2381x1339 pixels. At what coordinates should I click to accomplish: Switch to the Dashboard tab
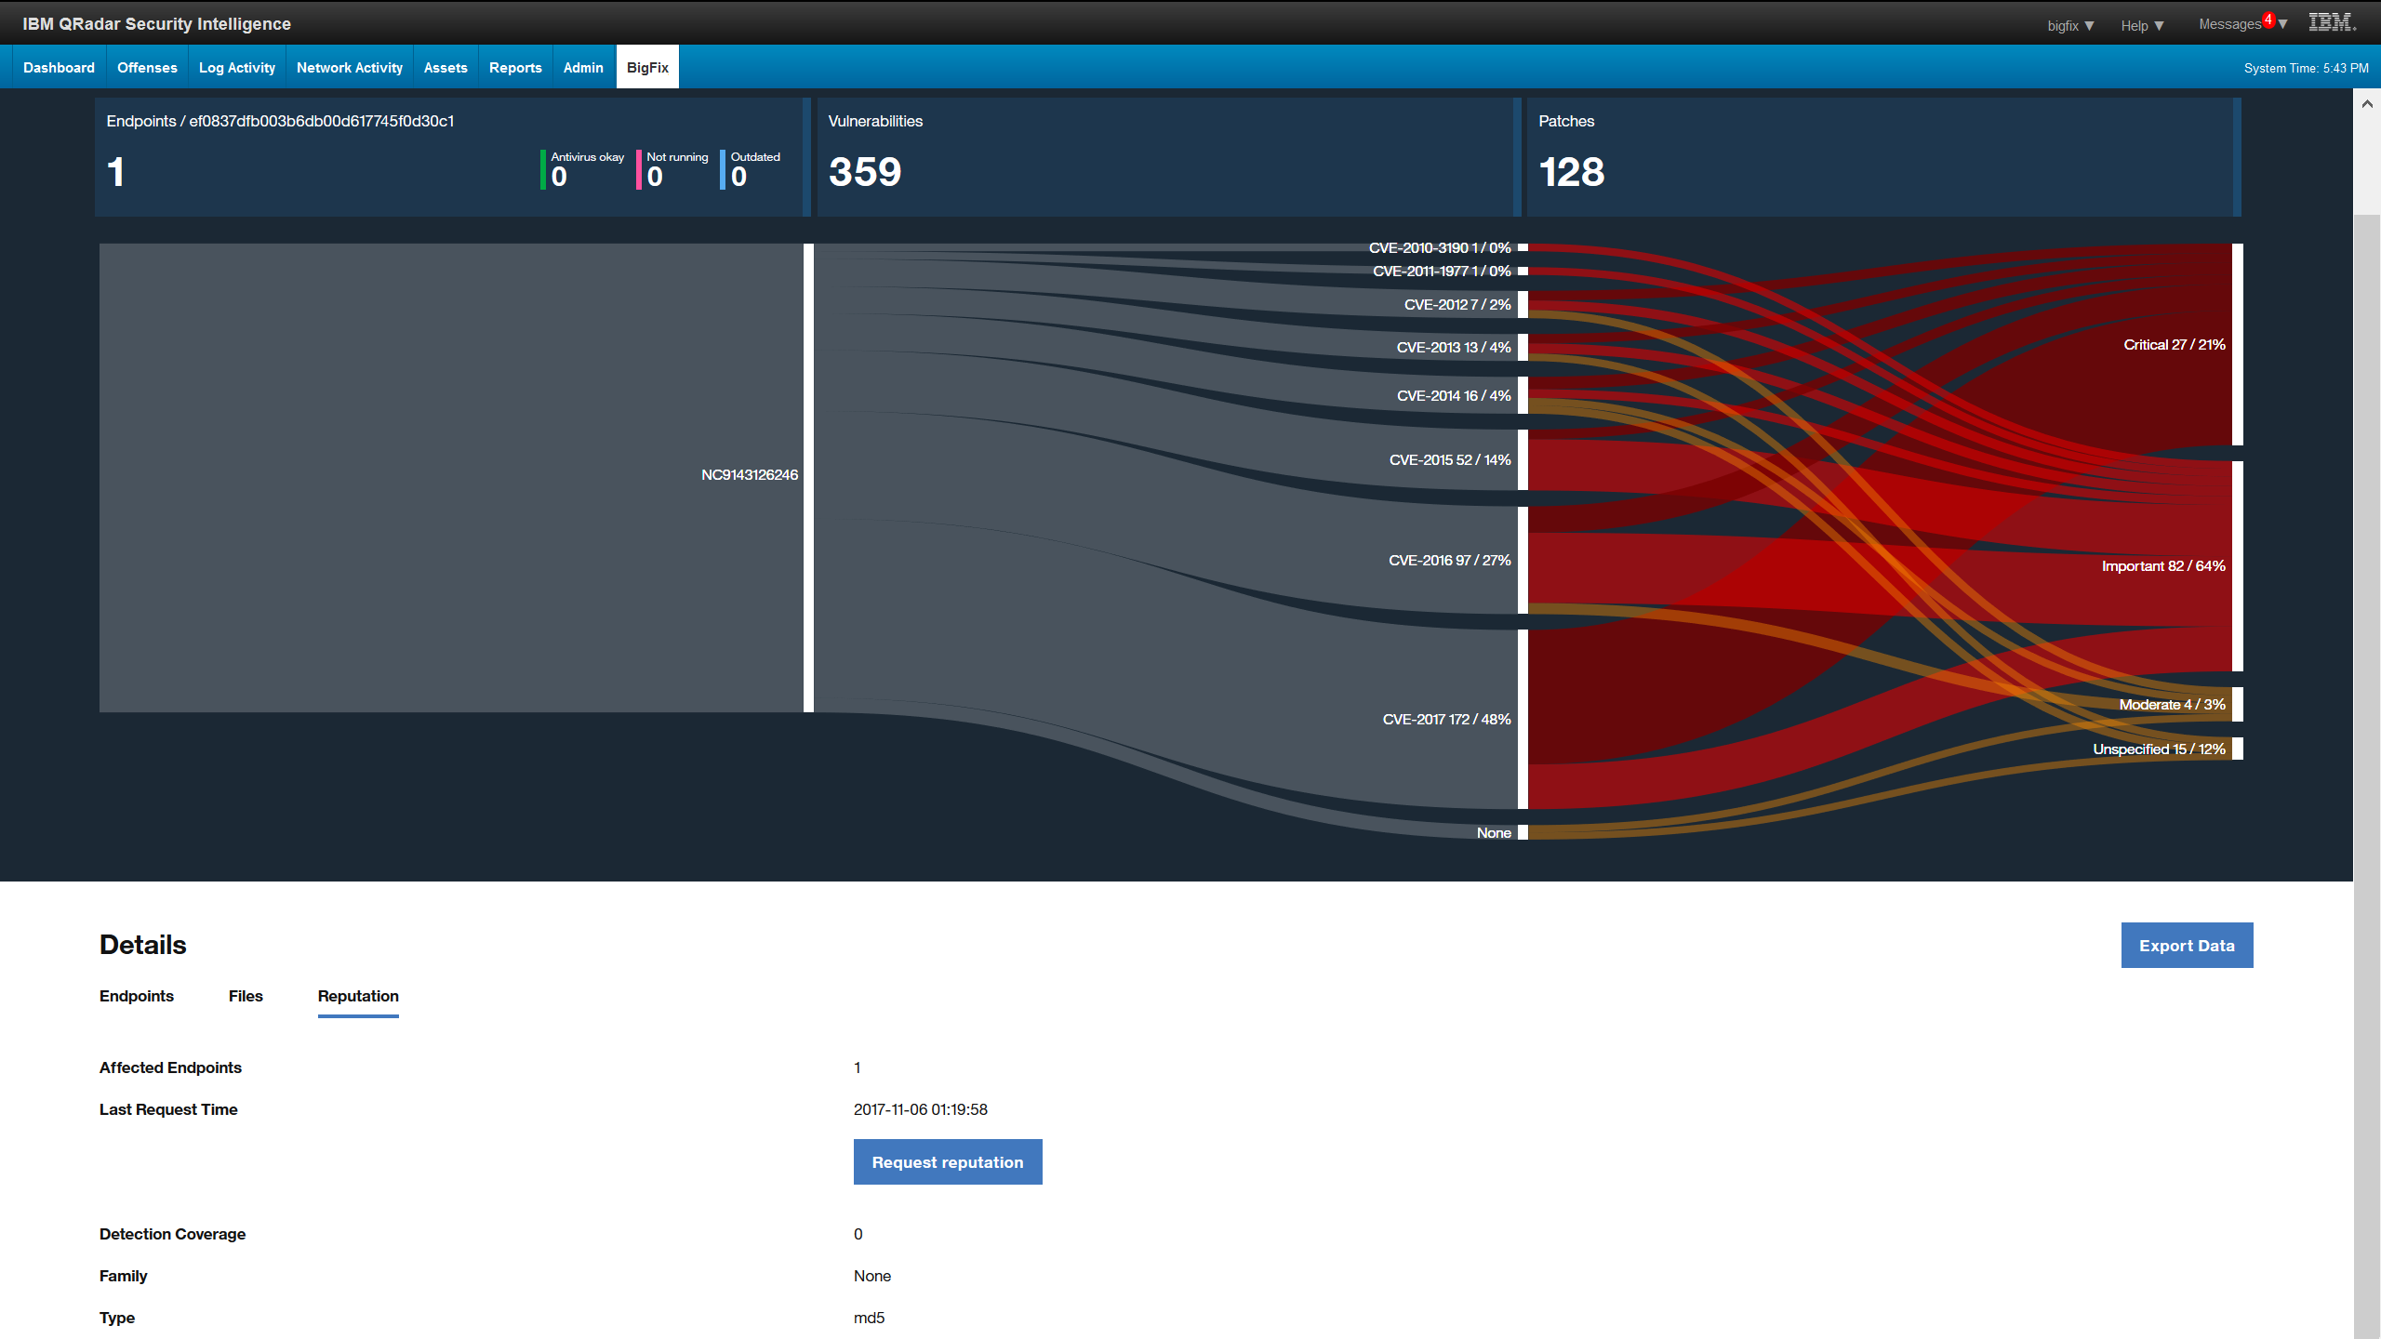click(x=59, y=67)
